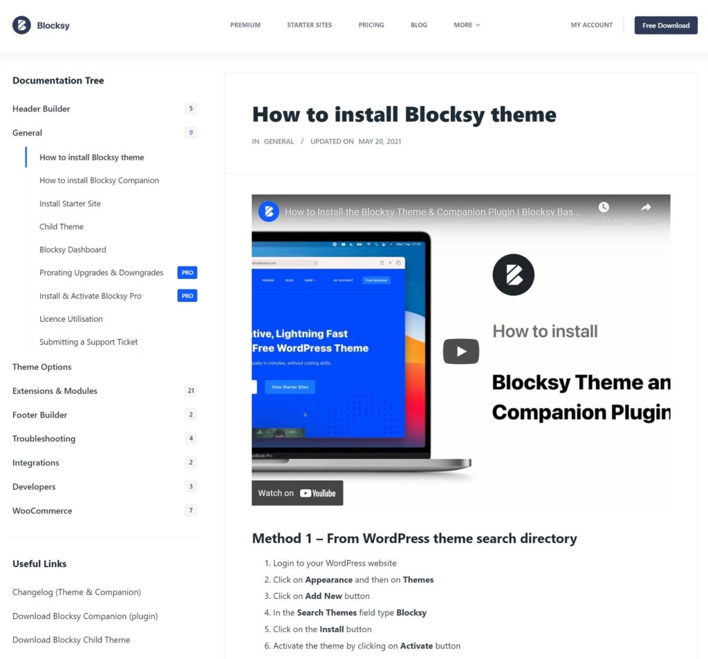Open Prorating Upgrades & Downgrades article
This screenshot has height=659, width=708.
coord(101,272)
